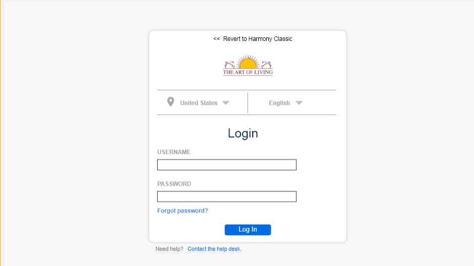The image size is (474, 266).
Task: Open the English language selector
Action: click(x=279, y=103)
